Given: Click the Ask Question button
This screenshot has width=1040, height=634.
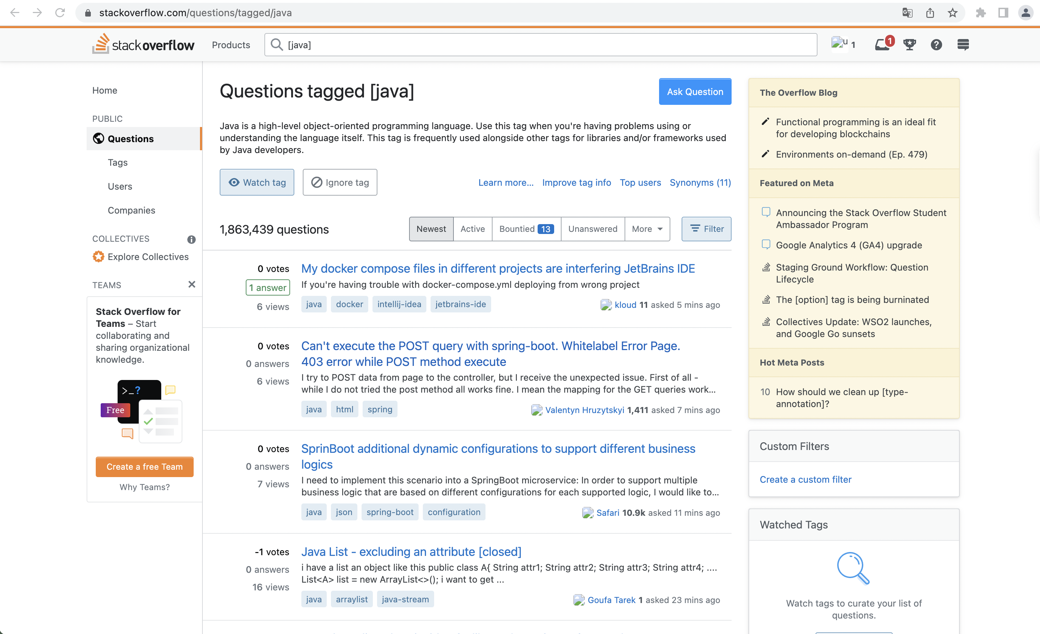Looking at the screenshot, I should [695, 91].
